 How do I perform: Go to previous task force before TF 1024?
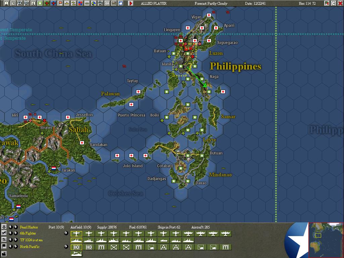10,240
